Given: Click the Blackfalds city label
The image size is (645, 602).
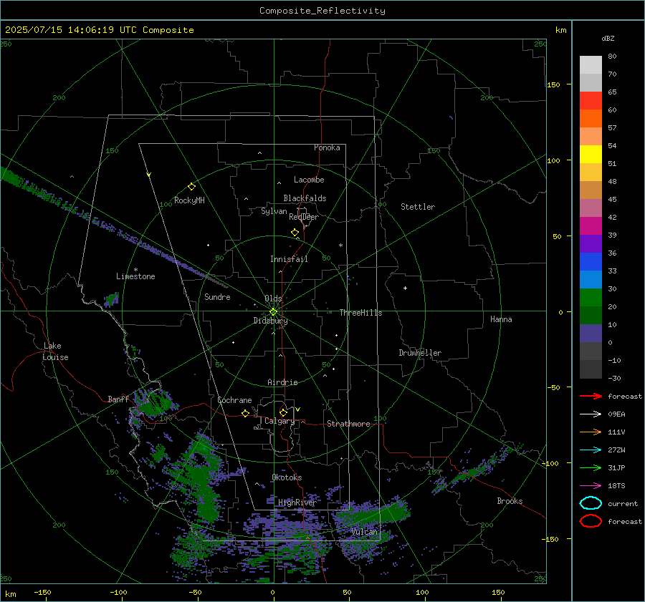Looking at the screenshot, I should coord(305,198).
